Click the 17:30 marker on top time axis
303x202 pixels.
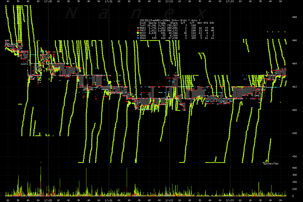48,2
